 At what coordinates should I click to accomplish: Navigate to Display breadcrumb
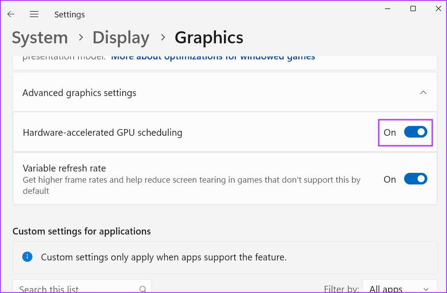121,38
